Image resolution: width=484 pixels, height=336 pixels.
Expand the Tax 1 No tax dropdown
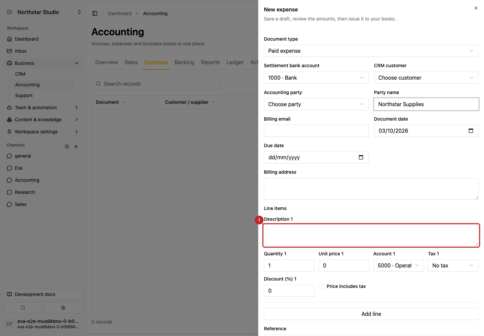[x=453, y=265]
